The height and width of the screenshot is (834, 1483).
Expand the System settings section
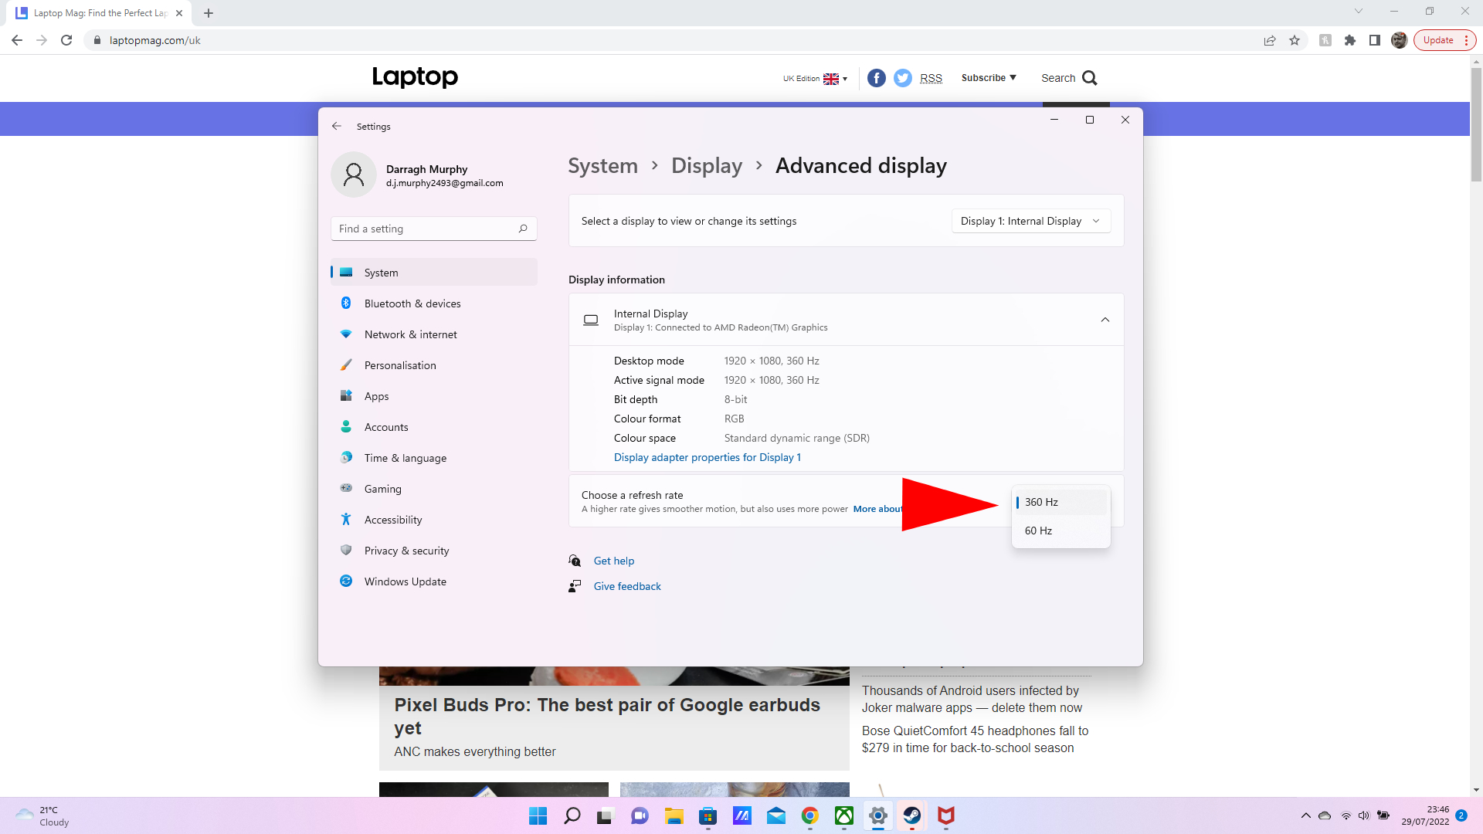pos(381,272)
